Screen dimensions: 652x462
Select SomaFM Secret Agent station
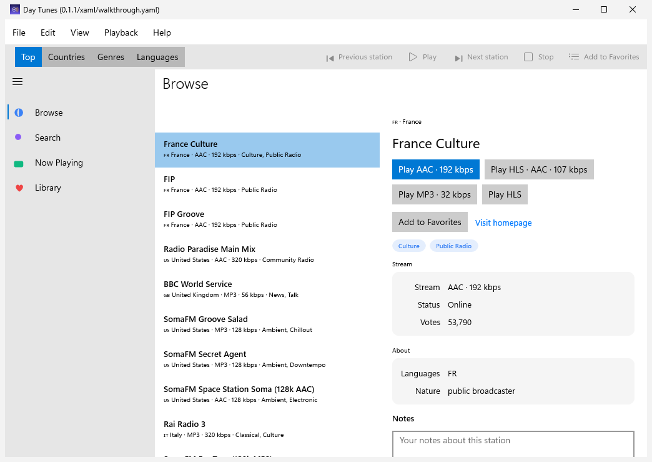pyautogui.click(x=267, y=359)
